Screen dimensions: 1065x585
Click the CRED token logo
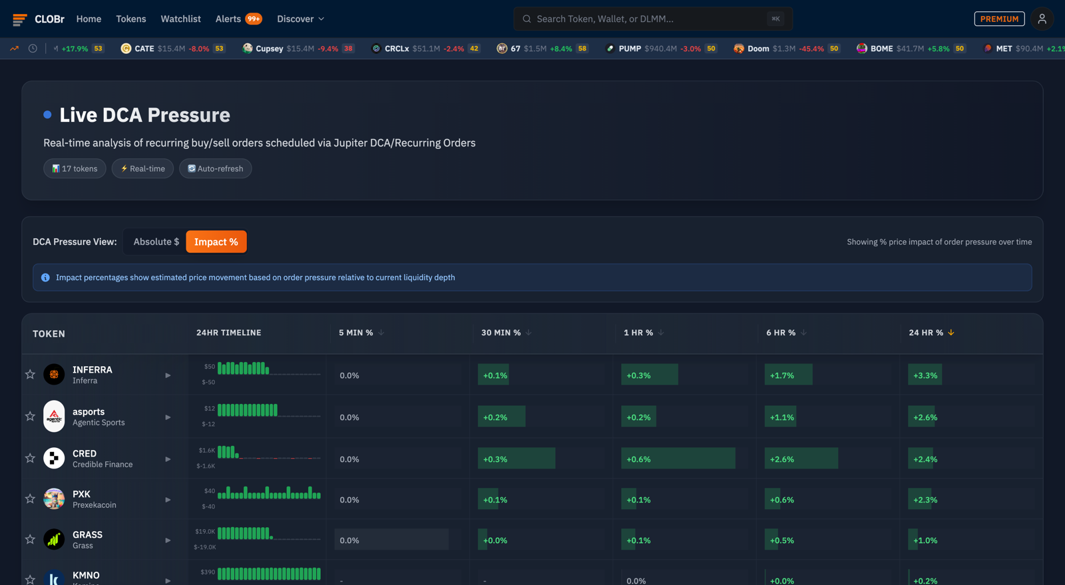tap(54, 459)
